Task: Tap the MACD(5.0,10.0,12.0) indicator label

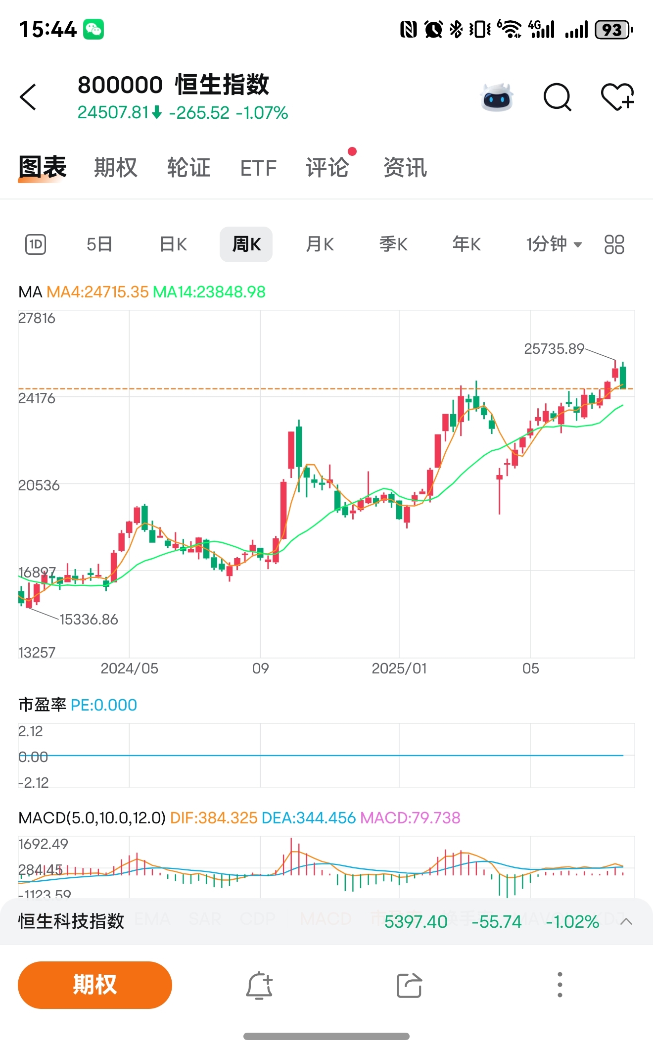Action: (92, 817)
